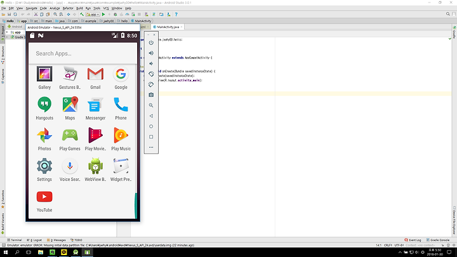The image size is (457, 257).
Task: Open Voice Search app
Action: (70, 166)
